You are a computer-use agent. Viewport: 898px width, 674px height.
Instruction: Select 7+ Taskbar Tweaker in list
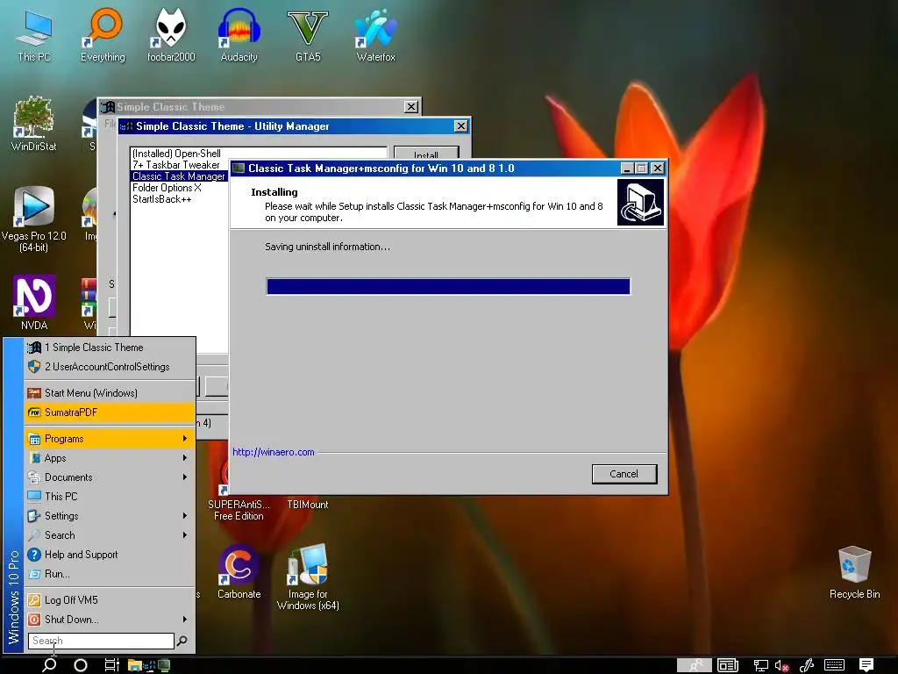pos(176,165)
